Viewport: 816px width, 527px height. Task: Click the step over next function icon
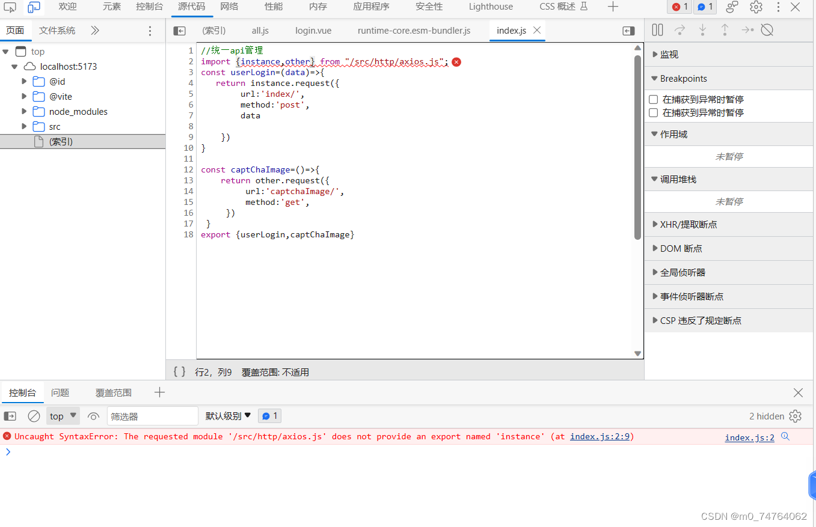(x=680, y=29)
